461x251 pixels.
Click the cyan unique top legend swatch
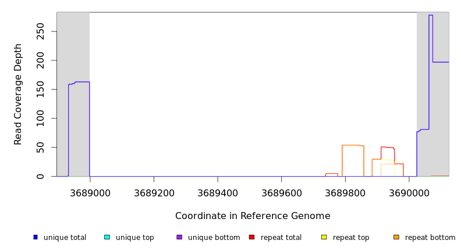tap(107, 237)
